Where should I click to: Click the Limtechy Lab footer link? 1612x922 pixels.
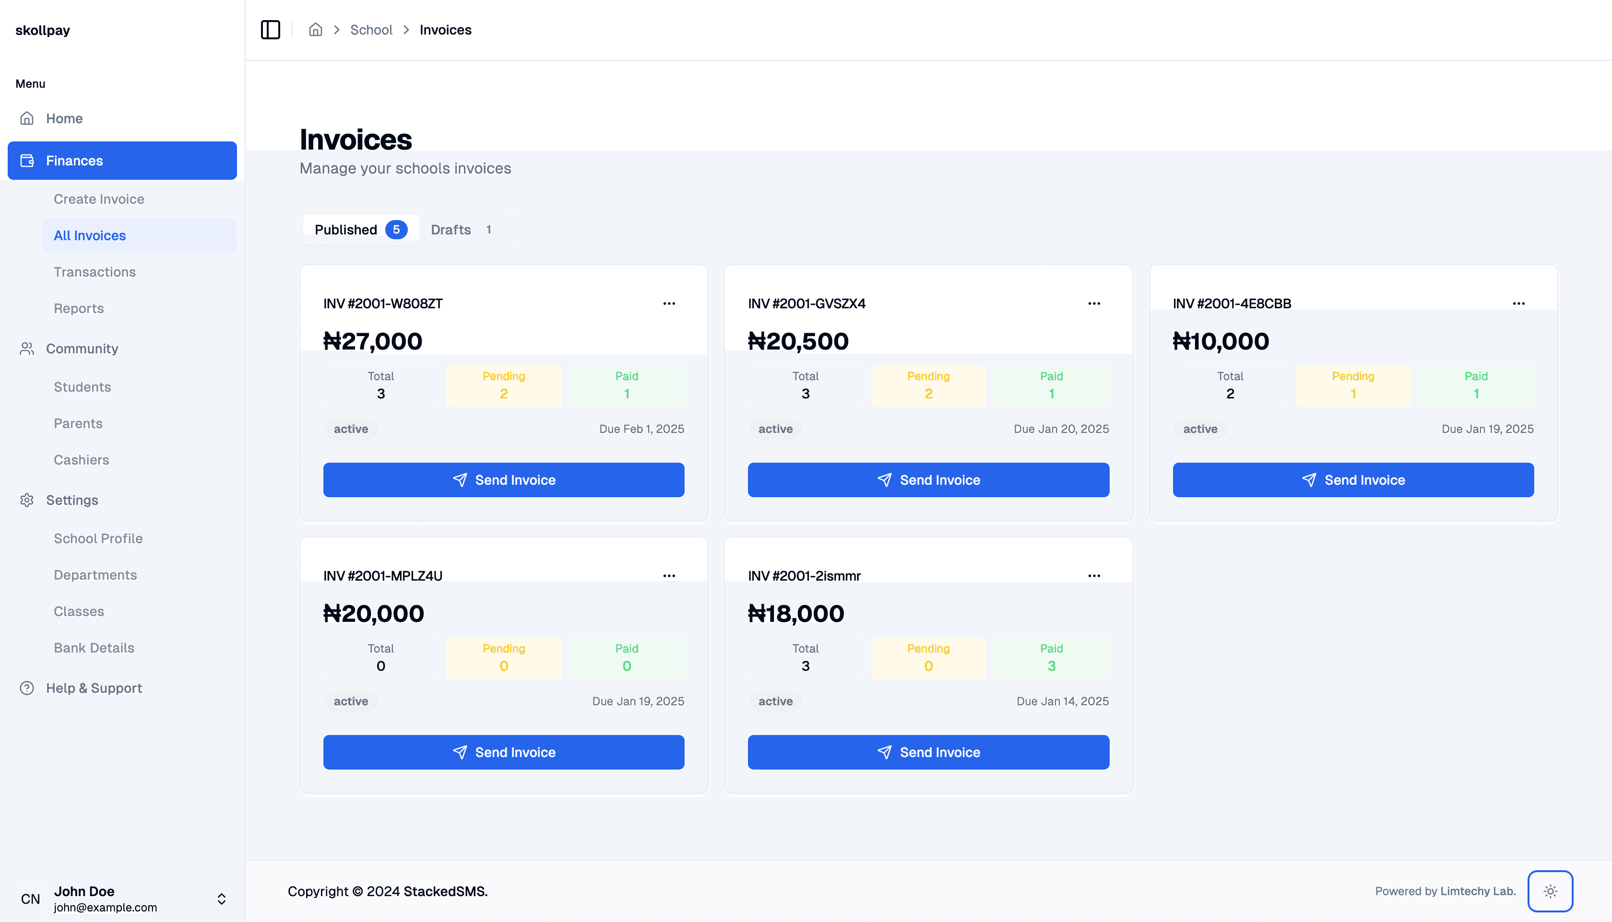point(1478,892)
